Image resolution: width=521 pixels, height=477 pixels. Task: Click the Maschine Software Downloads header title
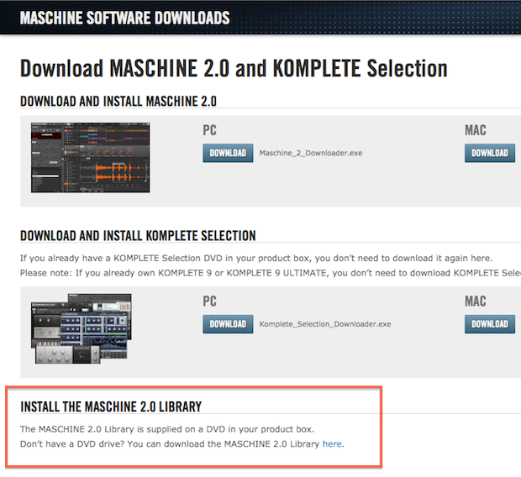coord(124,18)
